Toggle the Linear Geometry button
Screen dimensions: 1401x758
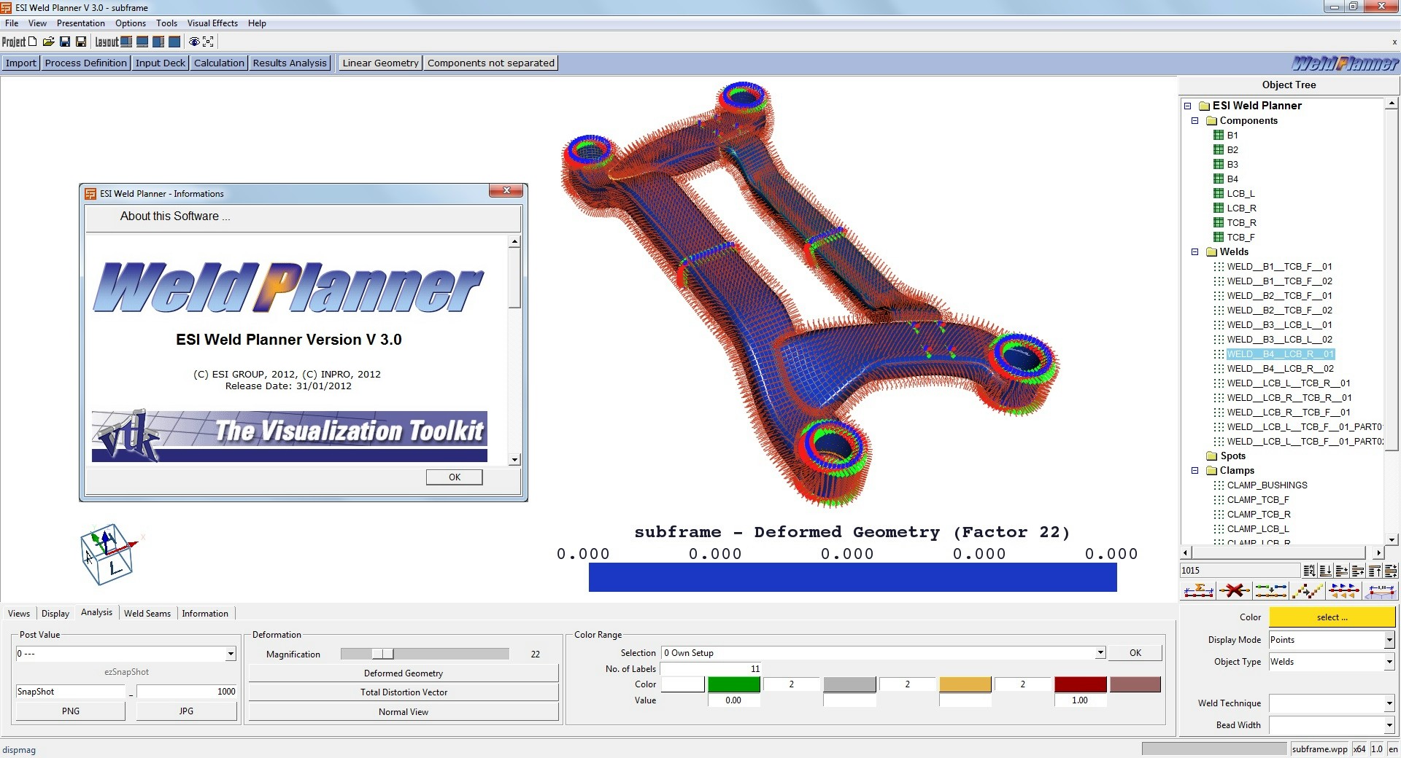click(x=380, y=63)
